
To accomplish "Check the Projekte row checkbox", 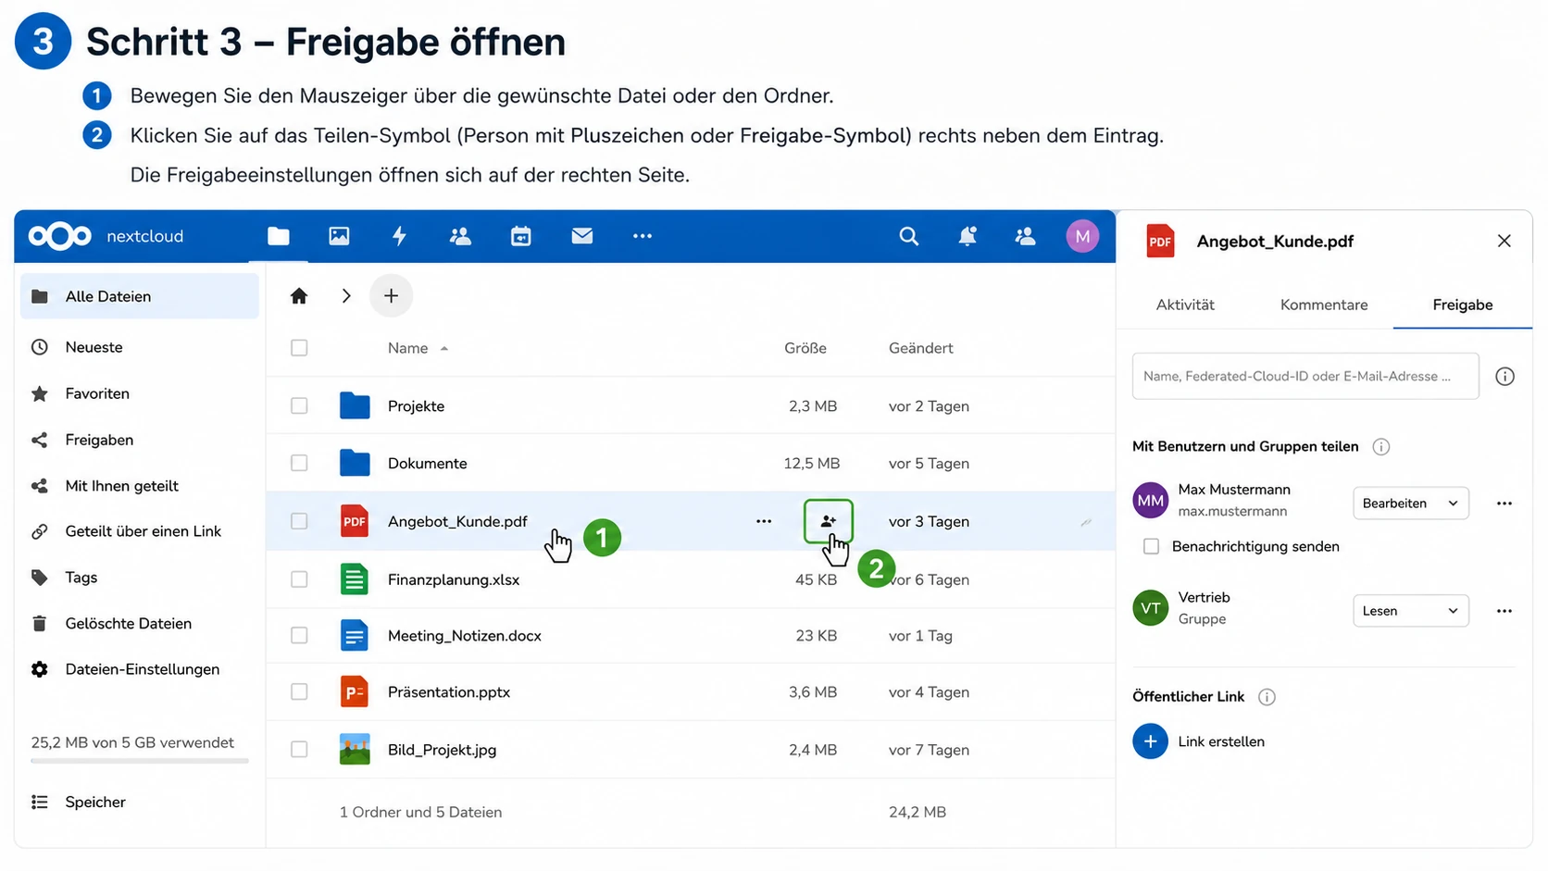I will coord(299,405).
